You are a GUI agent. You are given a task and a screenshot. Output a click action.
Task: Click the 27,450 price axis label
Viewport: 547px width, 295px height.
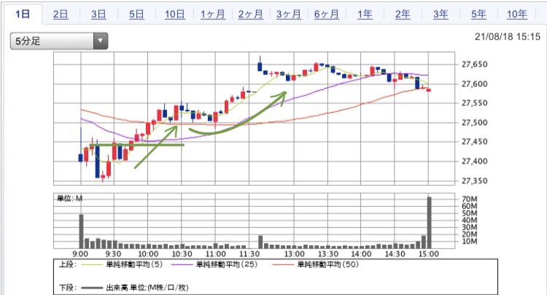[475, 142]
